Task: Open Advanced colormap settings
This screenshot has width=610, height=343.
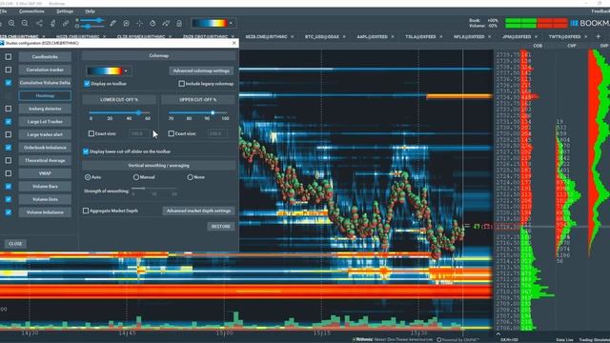Action: point(201,71)
